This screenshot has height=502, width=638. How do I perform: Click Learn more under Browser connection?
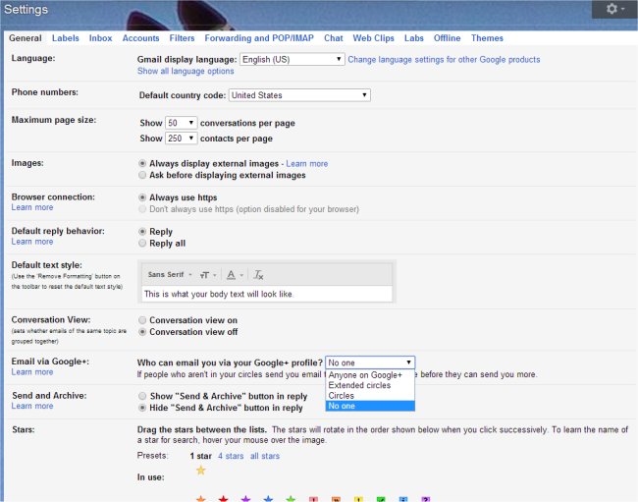coord(32,207)
